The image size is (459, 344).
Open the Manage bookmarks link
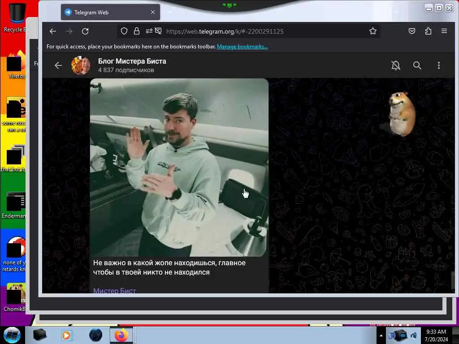click(x=242, y=47)
